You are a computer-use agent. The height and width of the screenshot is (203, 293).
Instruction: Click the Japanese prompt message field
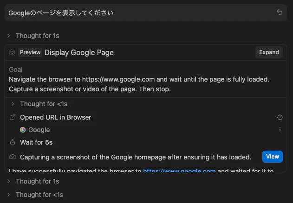(145, 13)
